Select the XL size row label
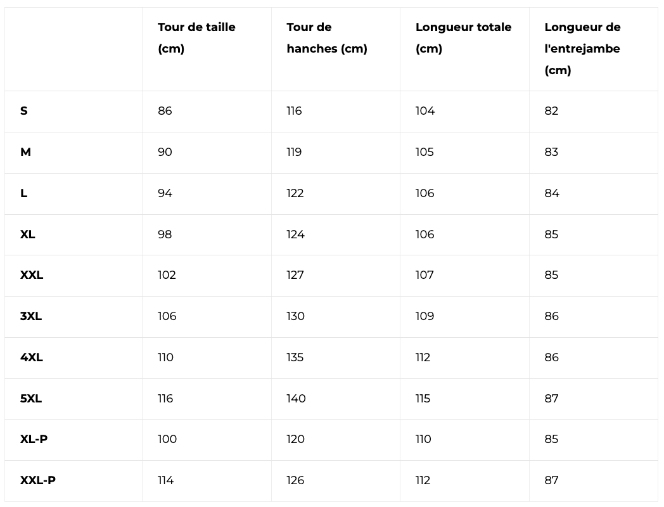Viewport: 664px width, 507px height. pyautogui.click(x=28, y=234)
